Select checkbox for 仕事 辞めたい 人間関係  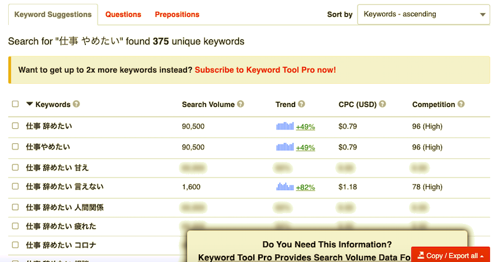15,207
